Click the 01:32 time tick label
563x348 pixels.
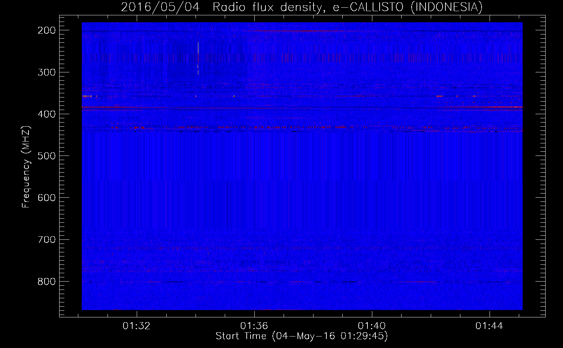137,326
